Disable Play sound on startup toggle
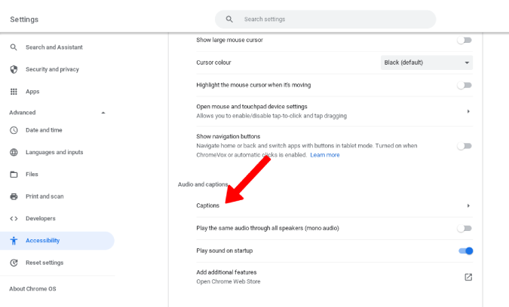This screenshot has height=307, width=509. click(x=466, y=251)
